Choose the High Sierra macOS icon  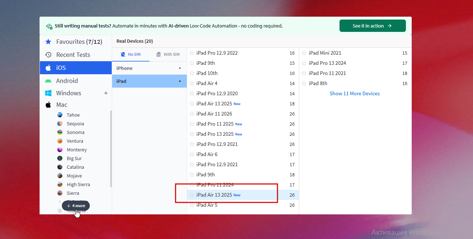pyautogui.click(x=60, y=184)
